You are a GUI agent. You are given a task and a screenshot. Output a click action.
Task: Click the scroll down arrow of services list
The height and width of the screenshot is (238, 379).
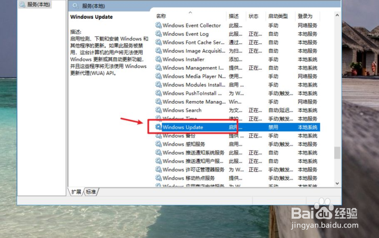click(x=337, y=183)
